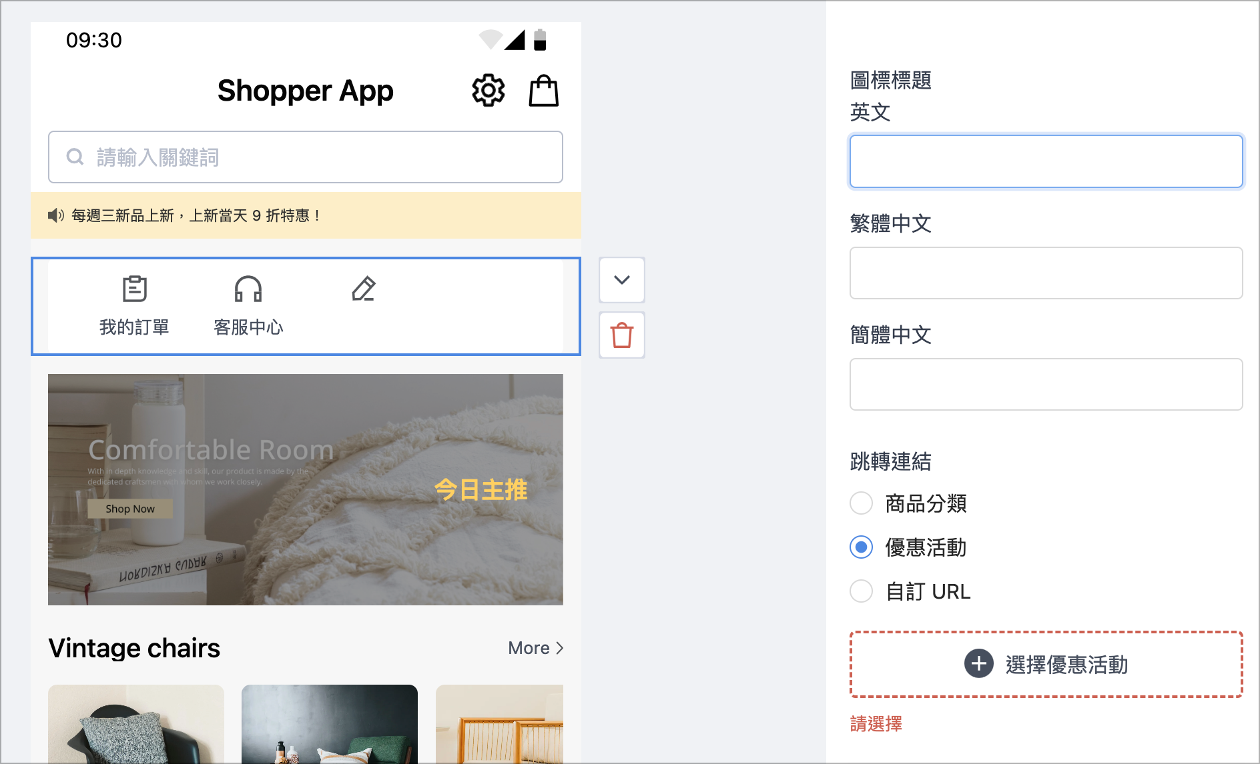
Task: Click the 客服中心 label
Action: coord(248,327)
